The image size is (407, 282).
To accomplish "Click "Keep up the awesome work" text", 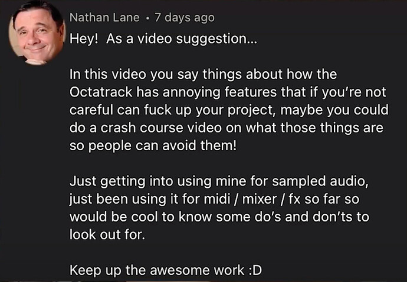I will [x=156, y=271].
